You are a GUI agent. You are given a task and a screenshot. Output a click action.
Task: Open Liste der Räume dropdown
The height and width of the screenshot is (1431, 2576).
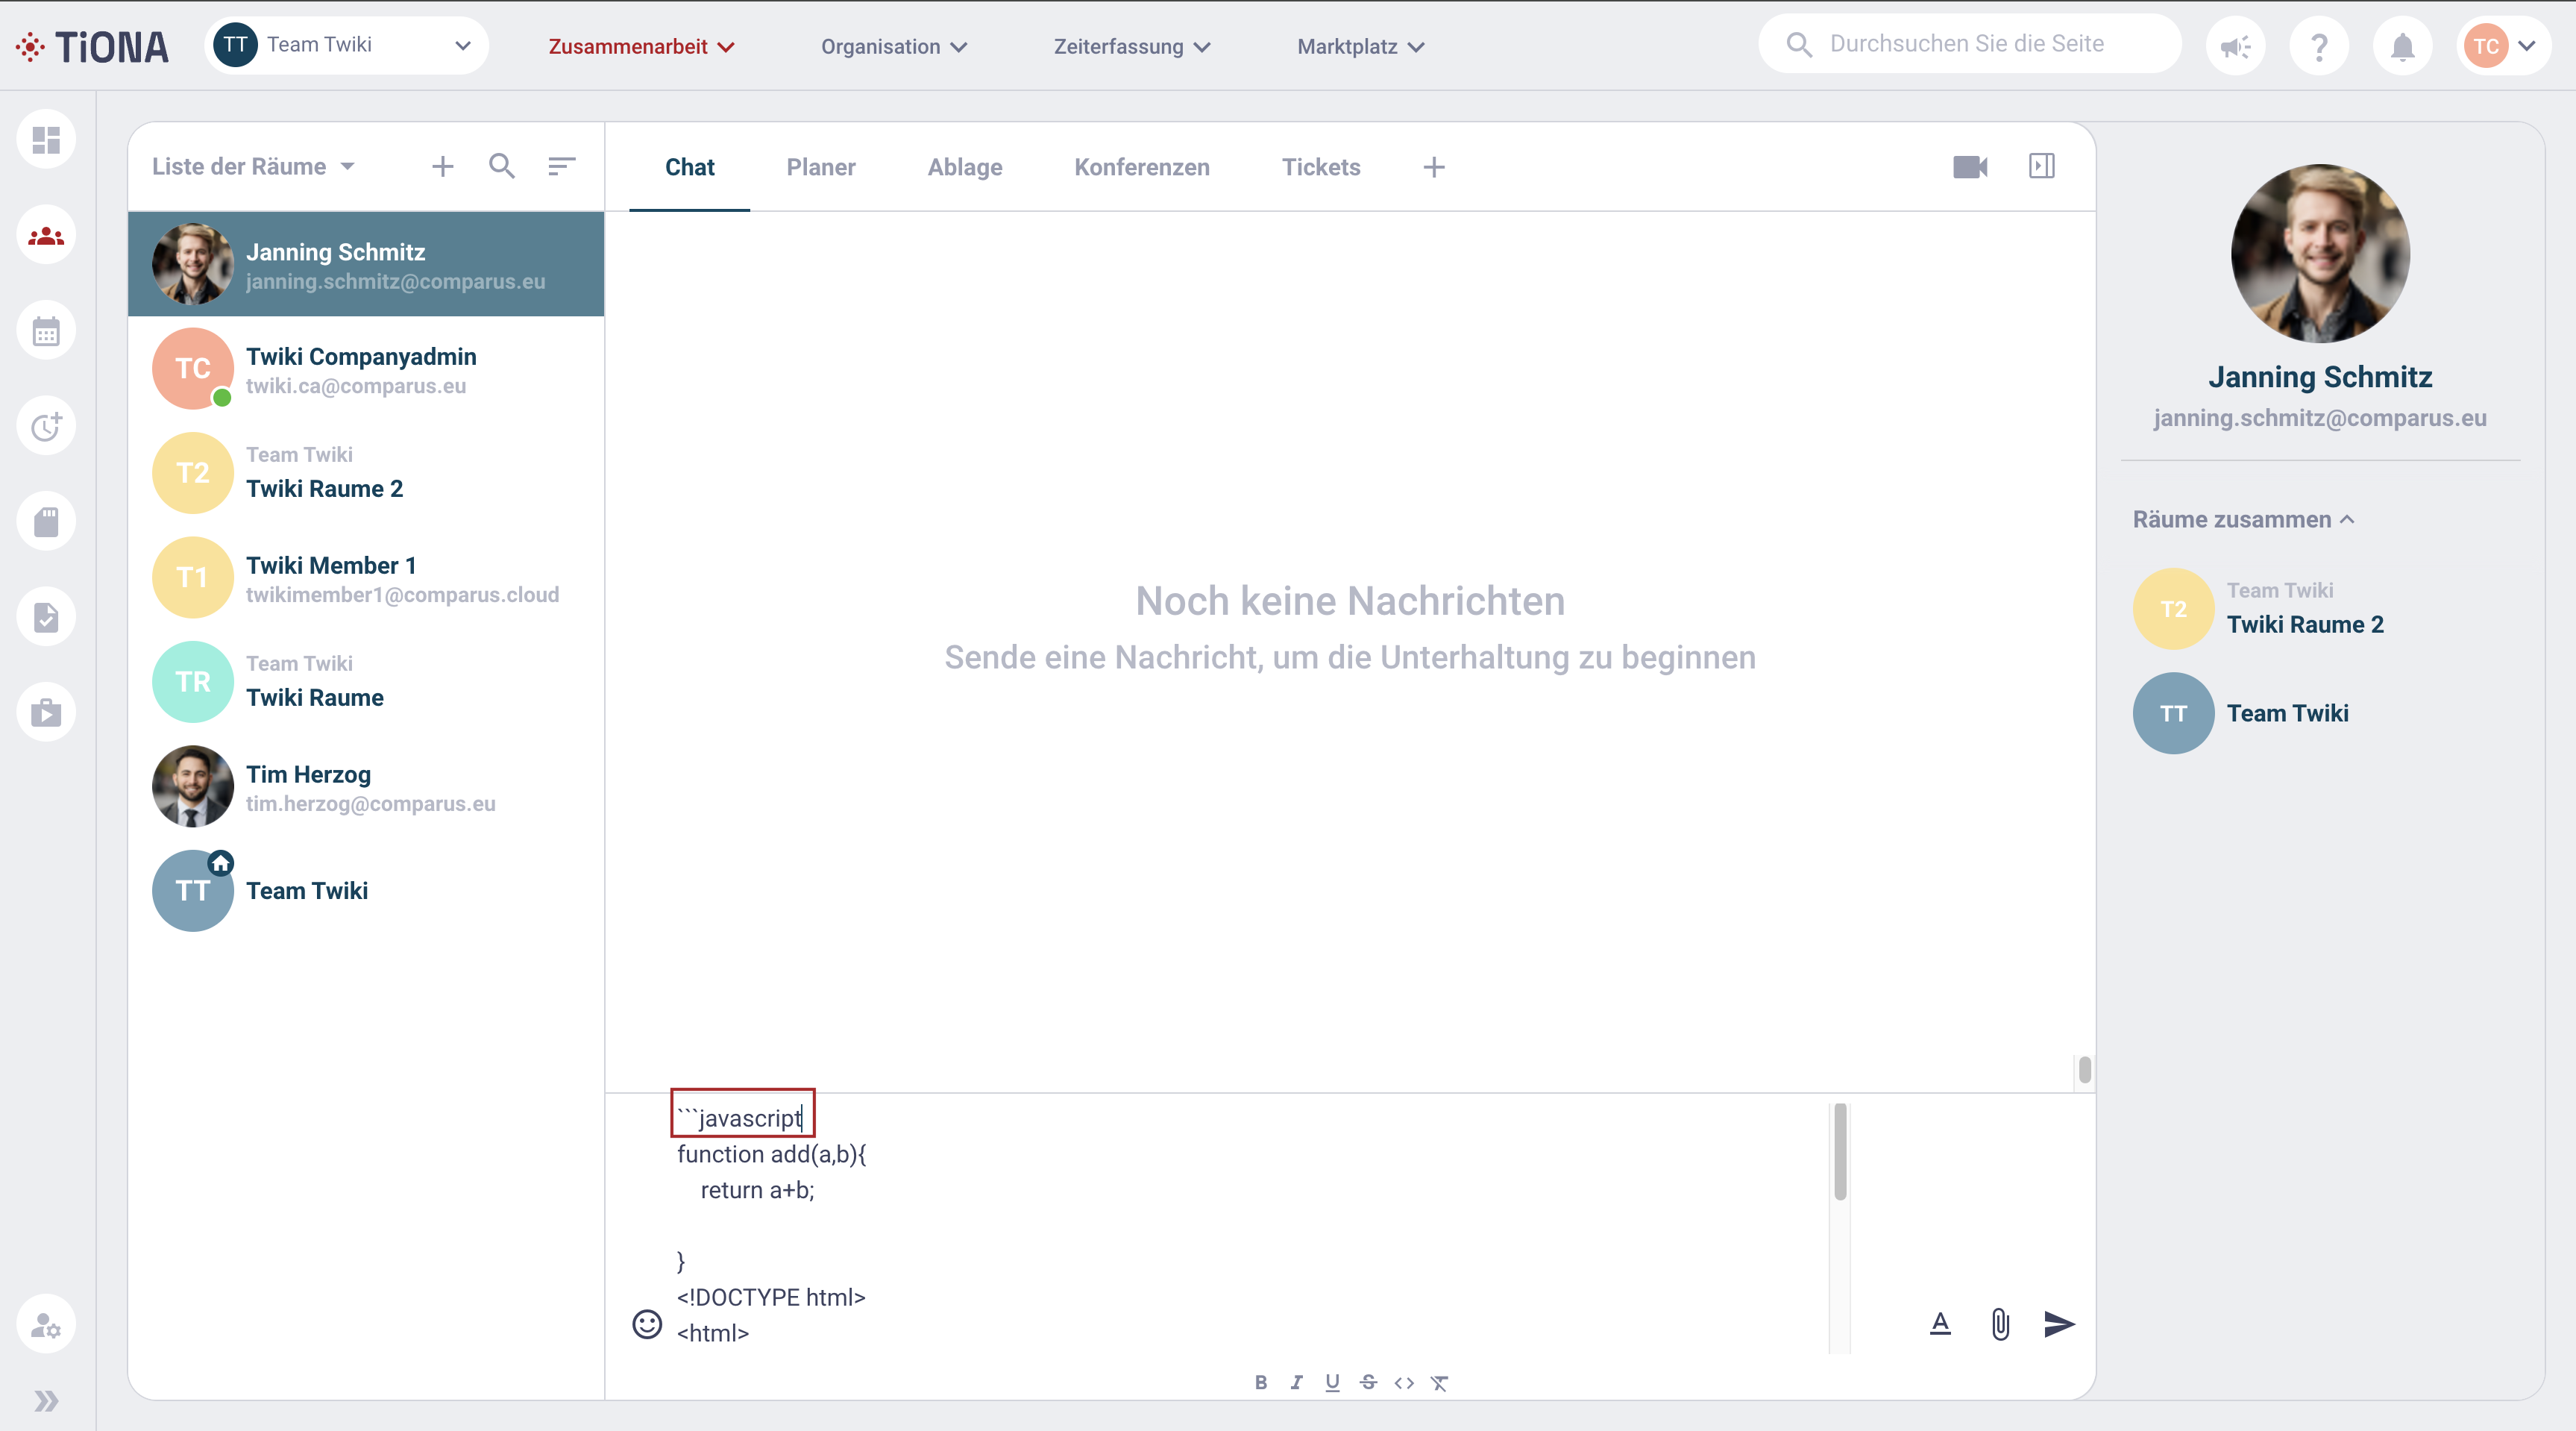[253, 167]
